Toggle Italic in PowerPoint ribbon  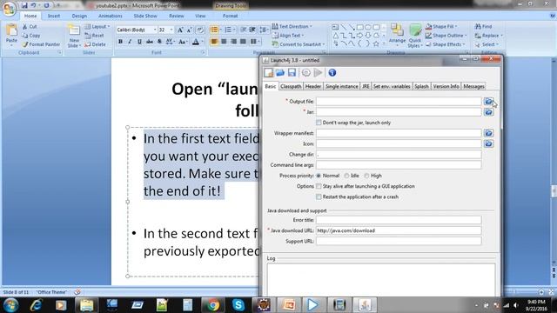click(130, 42)
